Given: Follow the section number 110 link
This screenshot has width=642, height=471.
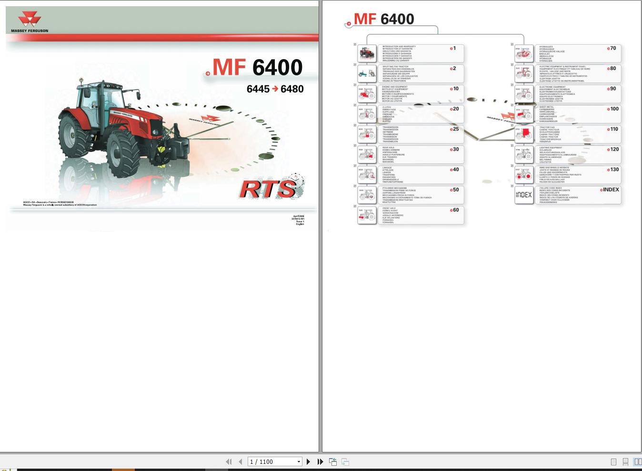Looking at the screenshot, I should click(x=612, y=129).
